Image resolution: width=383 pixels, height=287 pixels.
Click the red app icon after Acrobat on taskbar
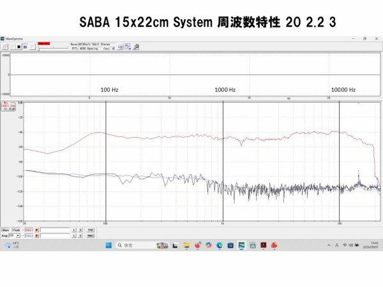tap(274, 246)
